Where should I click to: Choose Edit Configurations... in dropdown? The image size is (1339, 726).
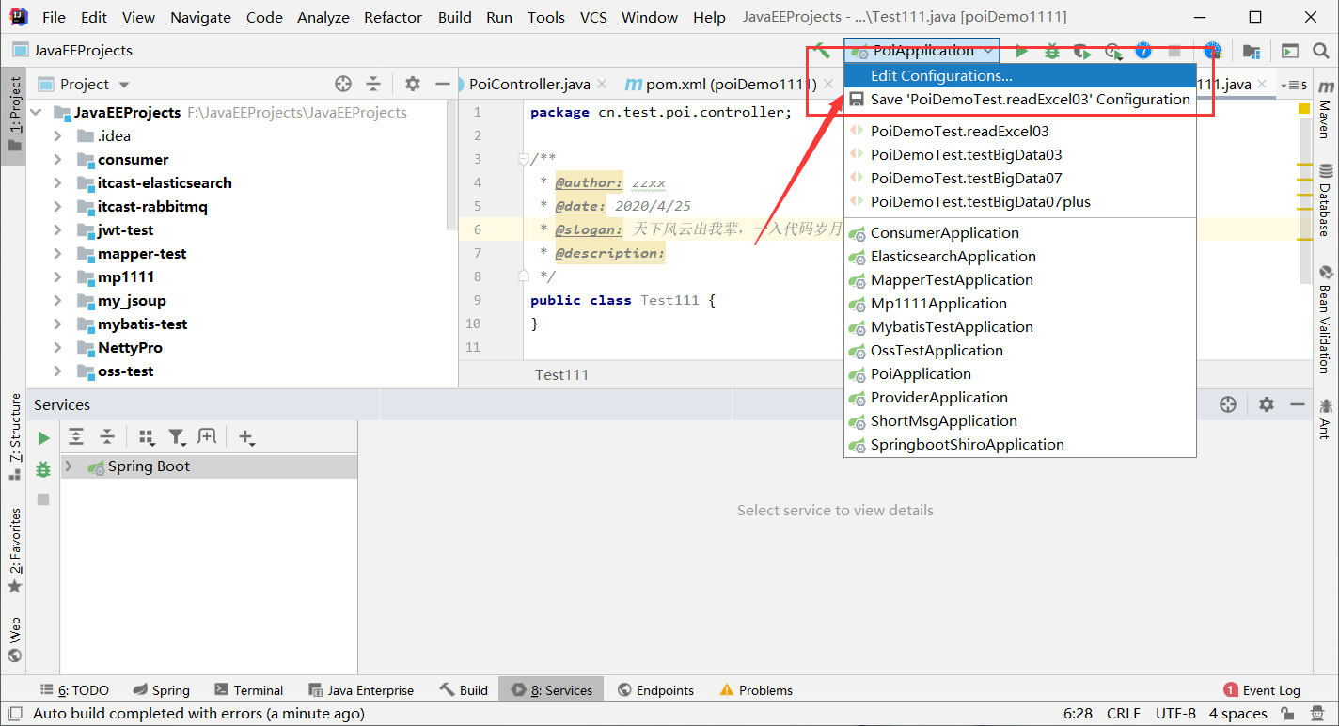tap(1019, 76)
